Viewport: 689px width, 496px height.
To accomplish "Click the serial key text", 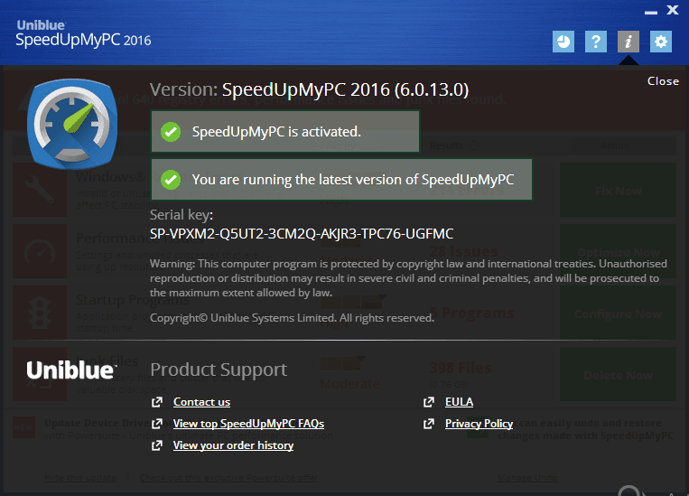I will [x=302, y=233].
